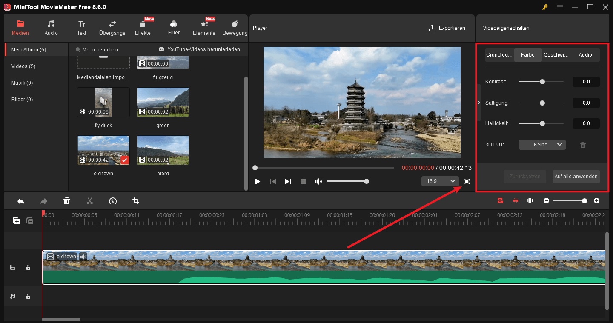Split the clip with the Scissors tool
This screenshot has height=323, width=613.
tap(90, 200)
